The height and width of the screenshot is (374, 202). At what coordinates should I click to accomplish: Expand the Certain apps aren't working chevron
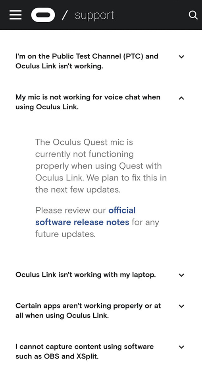point(181,306)
